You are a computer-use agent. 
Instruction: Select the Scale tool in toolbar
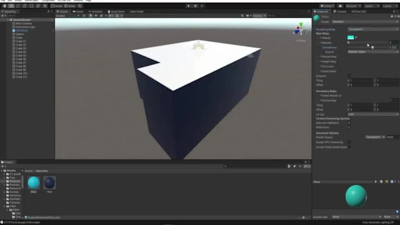pyautogui.click(x=25, y=6)
